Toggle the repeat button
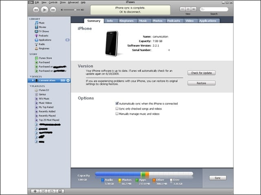261x195 pixels. pyautogui.click(x=52, y=191)
